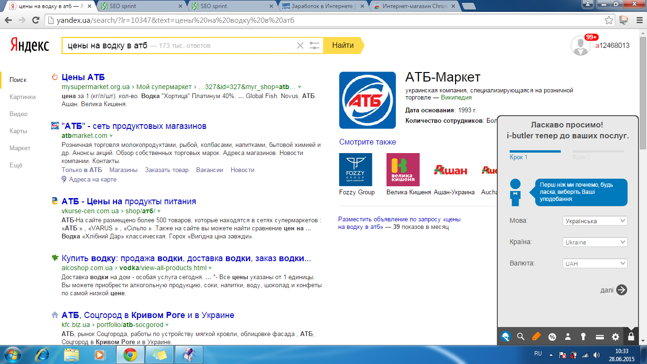647x364 pixels.
Task: Click the round arrow next to далі
Action: pyautogui.click(x=621, y=290)
